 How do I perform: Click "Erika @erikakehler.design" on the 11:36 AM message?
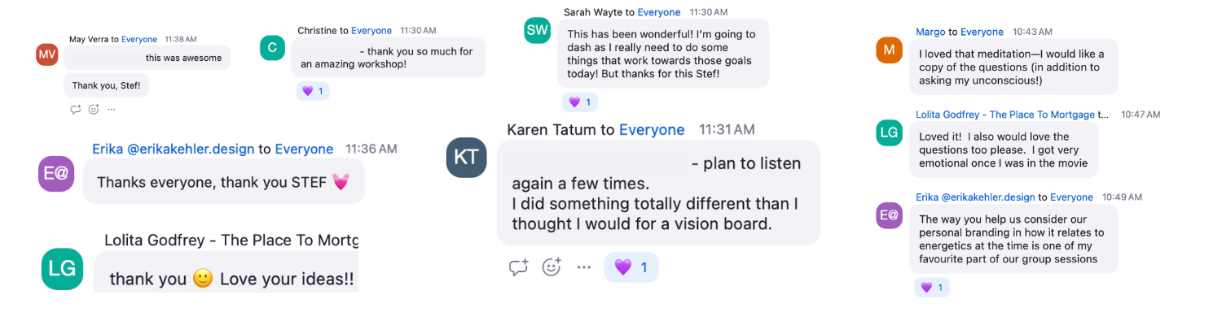click(x=173, y=149)
